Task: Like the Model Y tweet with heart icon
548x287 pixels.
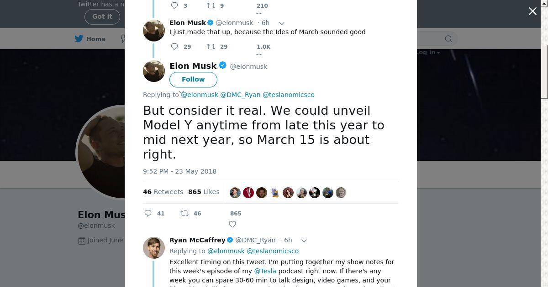Action: coord(232,224)
